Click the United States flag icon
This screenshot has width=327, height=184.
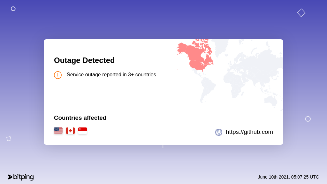click(x=58, y=131)
